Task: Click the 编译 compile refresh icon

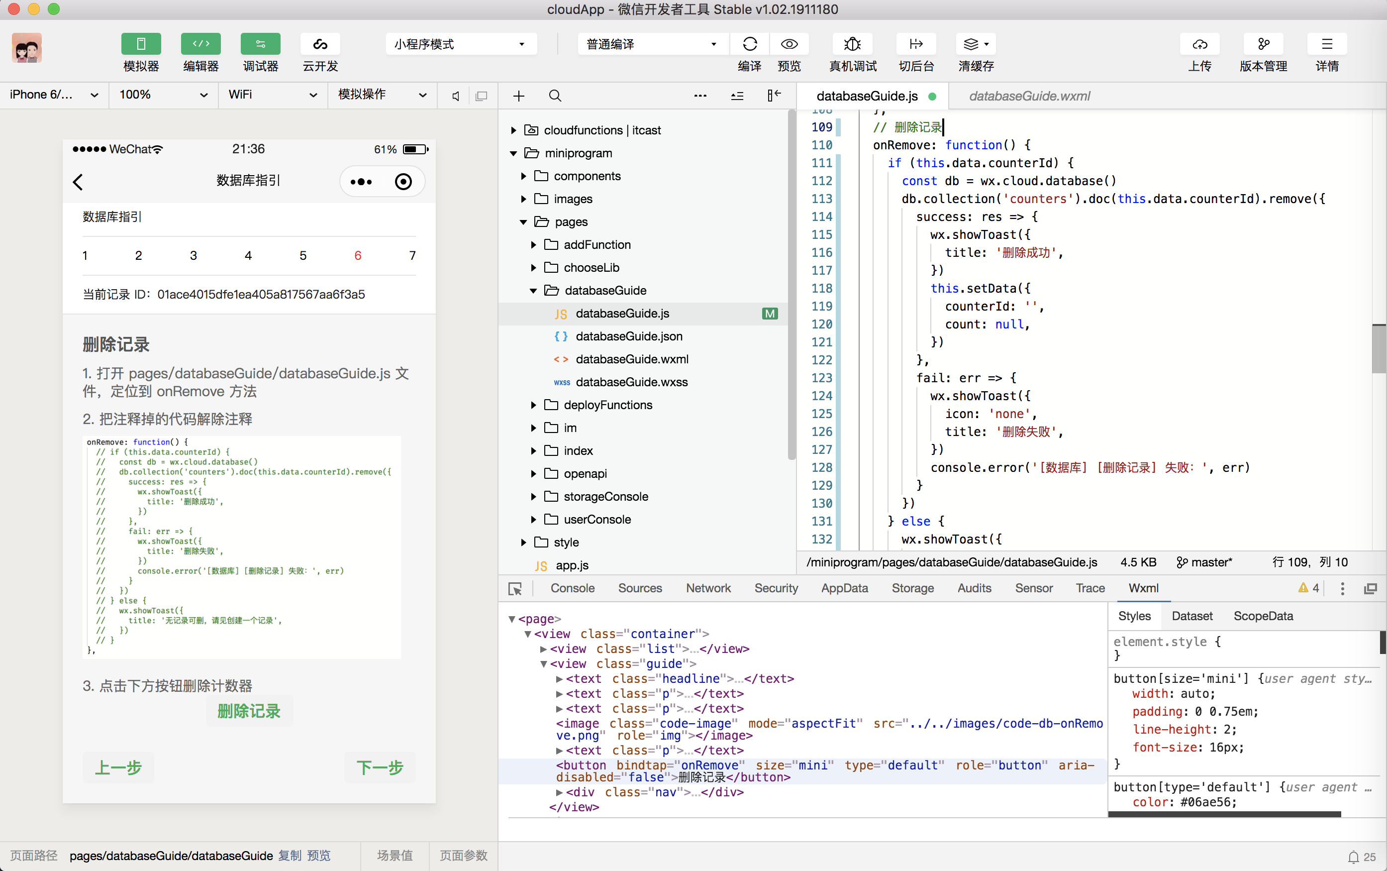Action: tap(750, 44)
